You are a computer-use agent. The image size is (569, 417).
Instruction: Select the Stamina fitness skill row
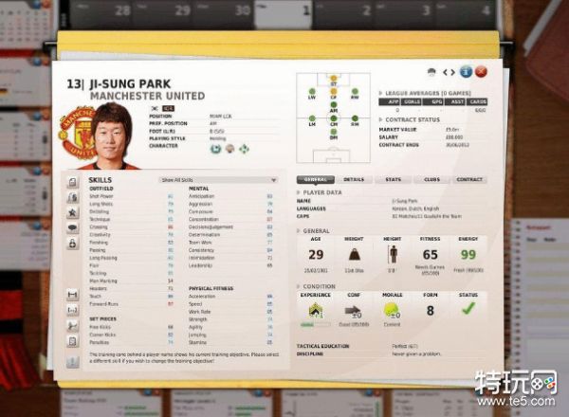[230, 343]
